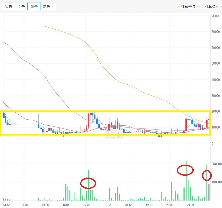Screen dimensions: 222x208
Task: Click the 10,000 price axis label
Action: (x=216, y=127)
